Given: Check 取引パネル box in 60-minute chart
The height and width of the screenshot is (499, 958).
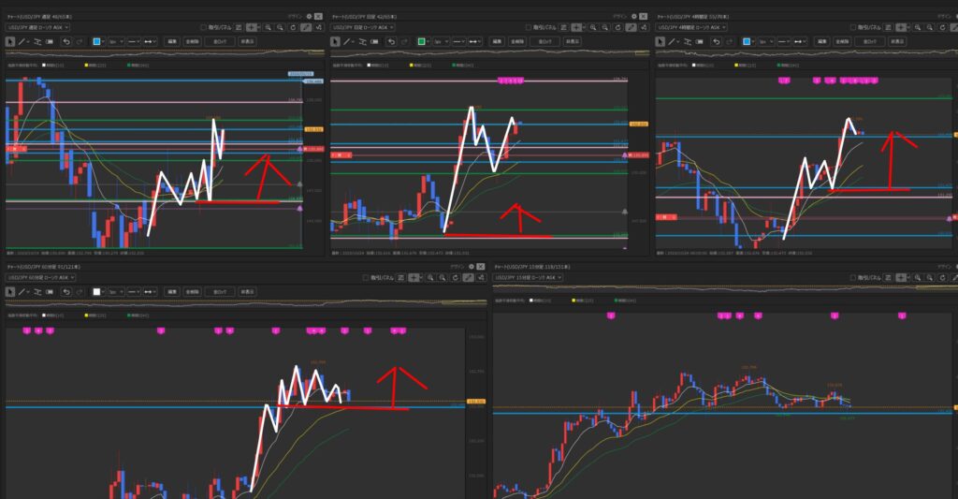Looking at the screenshot, I should (x=365, y=278).
